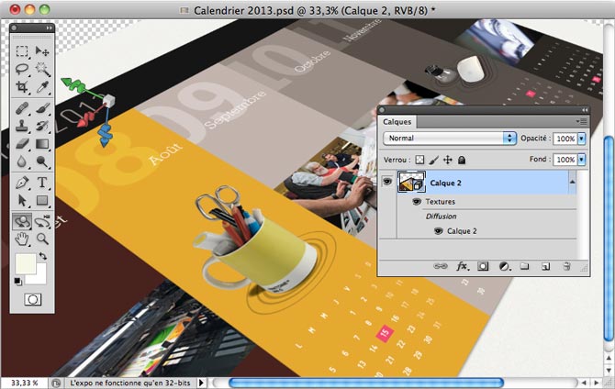
Task: Open the Opacité slider dropdown arrow
Action: point(581,139)
